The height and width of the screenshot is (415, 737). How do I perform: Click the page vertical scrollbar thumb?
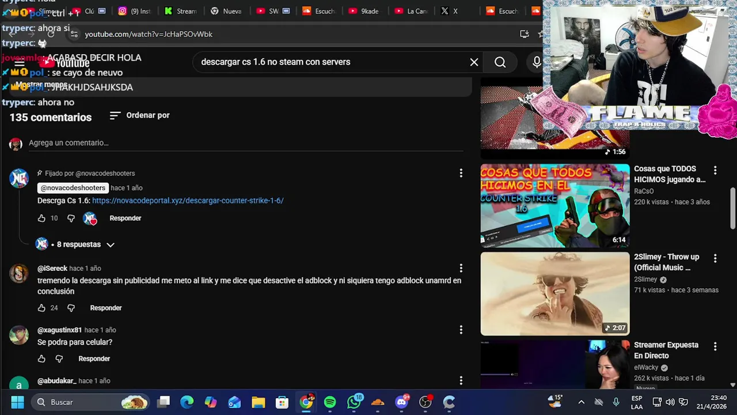tap(733, 208)
